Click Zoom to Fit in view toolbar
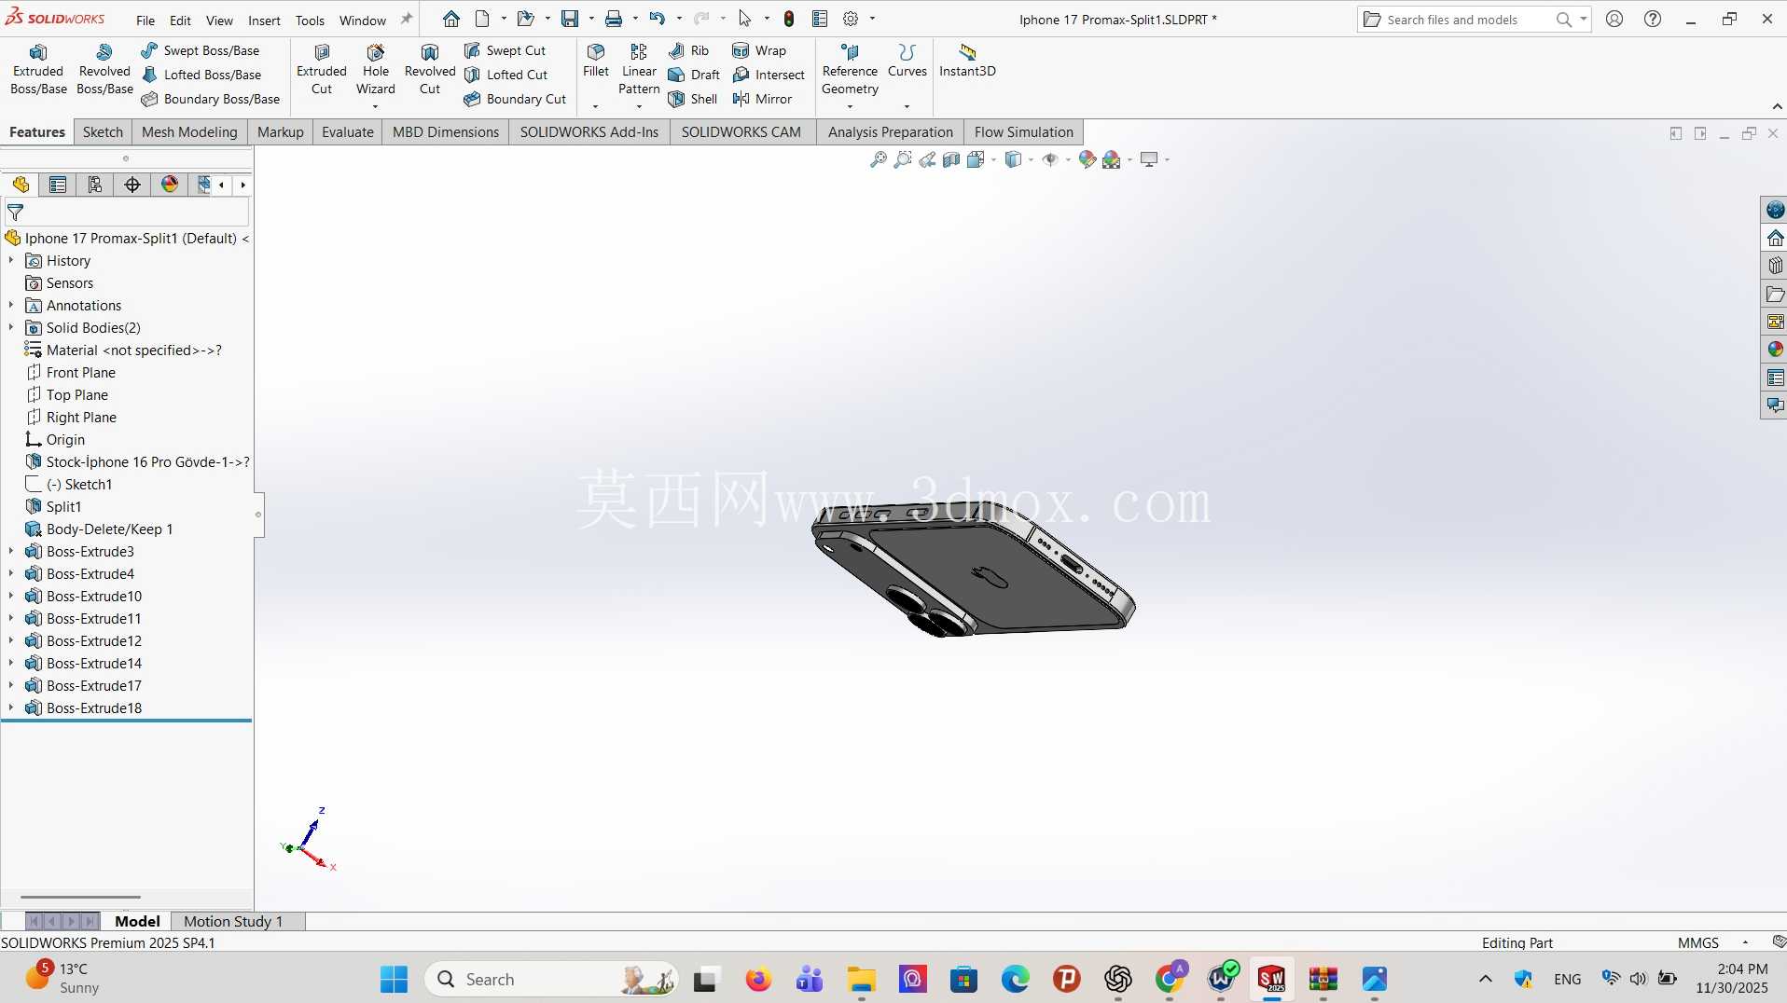The height and width of the screenshot is (1003, 1787). click(879, 159)
